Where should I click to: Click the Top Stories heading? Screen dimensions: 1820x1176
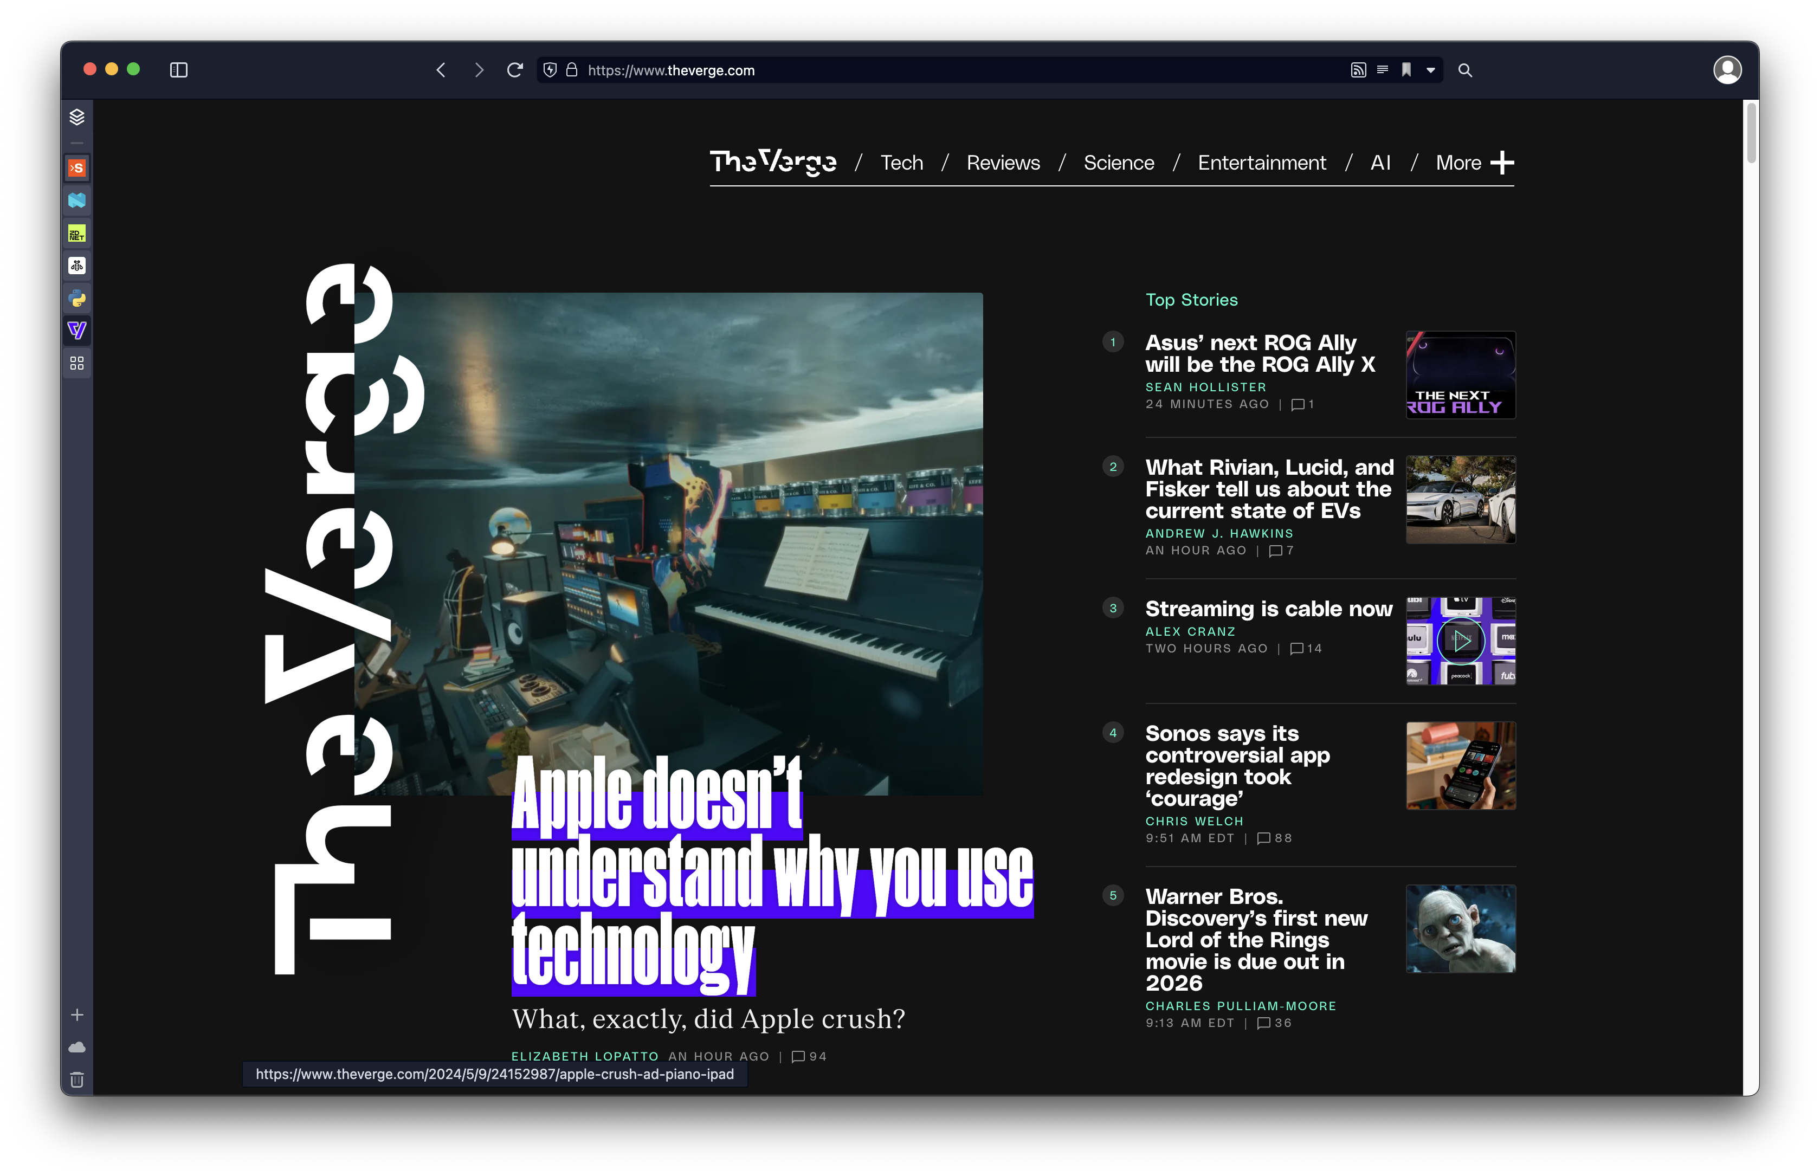coord(1191,299)
